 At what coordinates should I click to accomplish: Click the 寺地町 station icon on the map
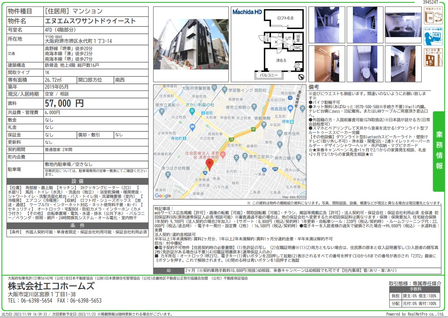pos(184,138)
